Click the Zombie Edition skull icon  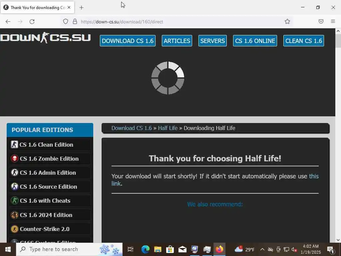(x=14, y=159)
